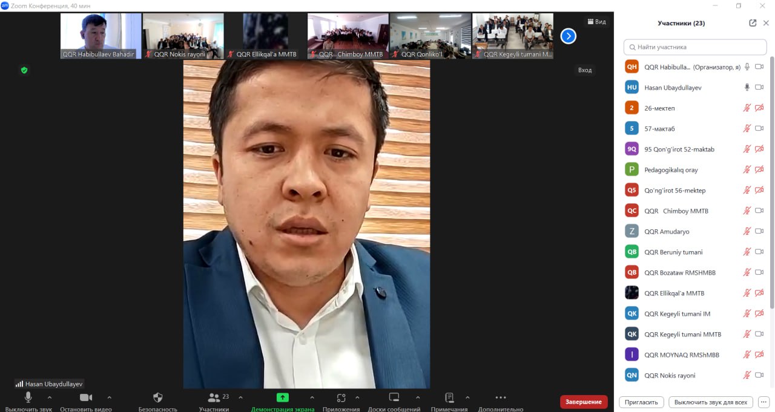Open the Notes toolbar icon
Screen dimensions: 775x412
(449, 397)
